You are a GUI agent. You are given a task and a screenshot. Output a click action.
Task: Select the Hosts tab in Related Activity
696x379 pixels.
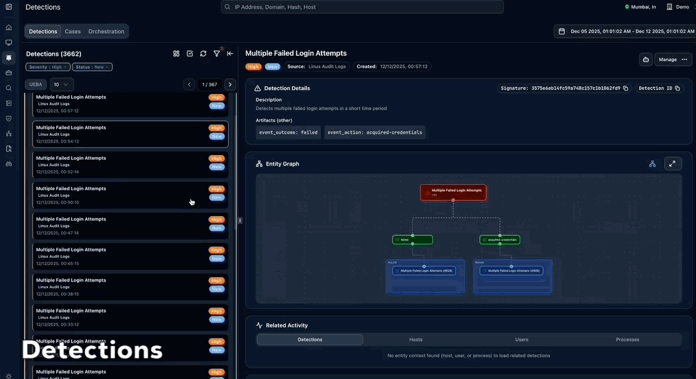[416, 339]
